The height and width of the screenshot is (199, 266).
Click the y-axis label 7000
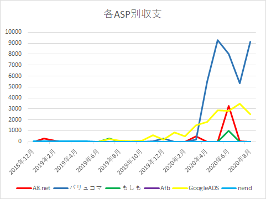[x=15, y=65]
